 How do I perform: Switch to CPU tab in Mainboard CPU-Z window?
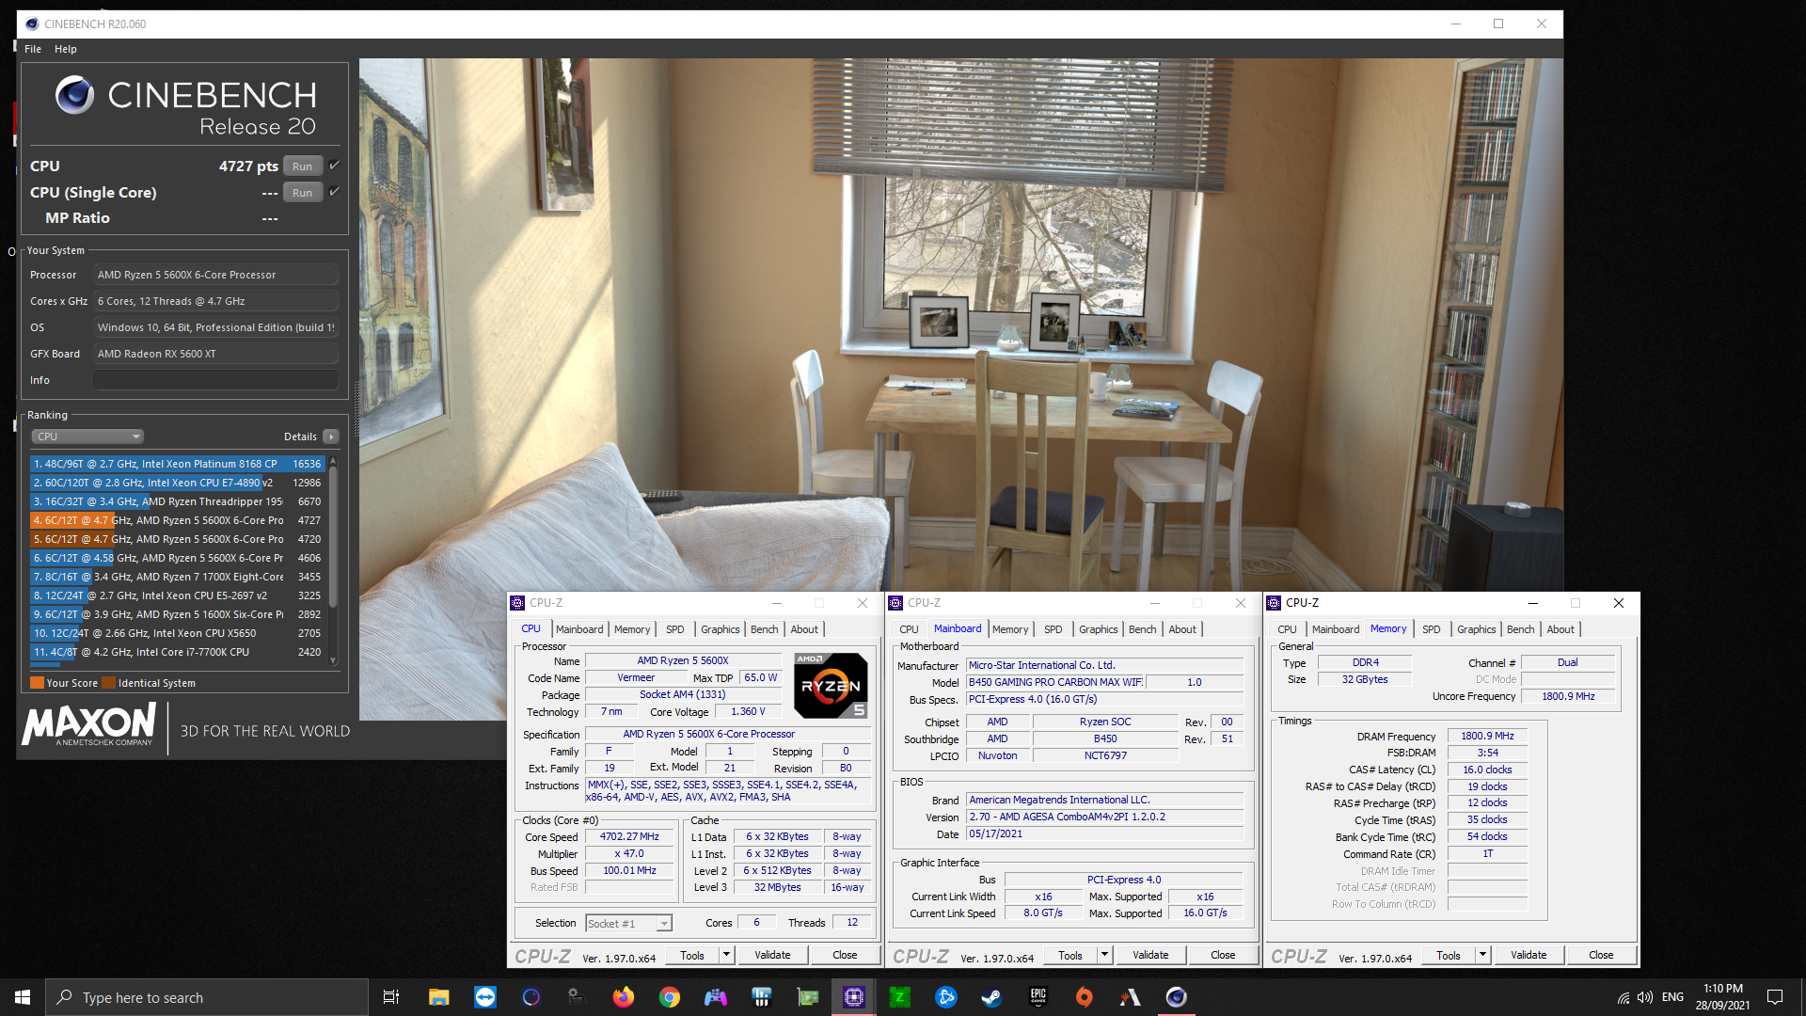(909, 629)
